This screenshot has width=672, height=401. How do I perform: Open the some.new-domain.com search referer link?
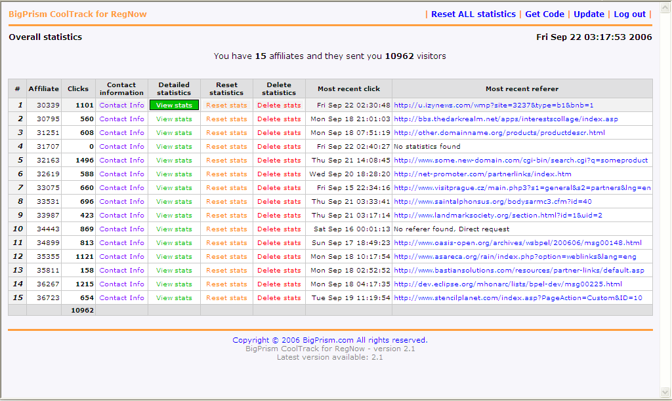click(520, 160)
